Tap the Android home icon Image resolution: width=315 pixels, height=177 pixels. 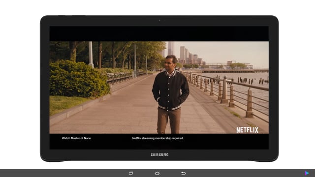click(157, 173)
